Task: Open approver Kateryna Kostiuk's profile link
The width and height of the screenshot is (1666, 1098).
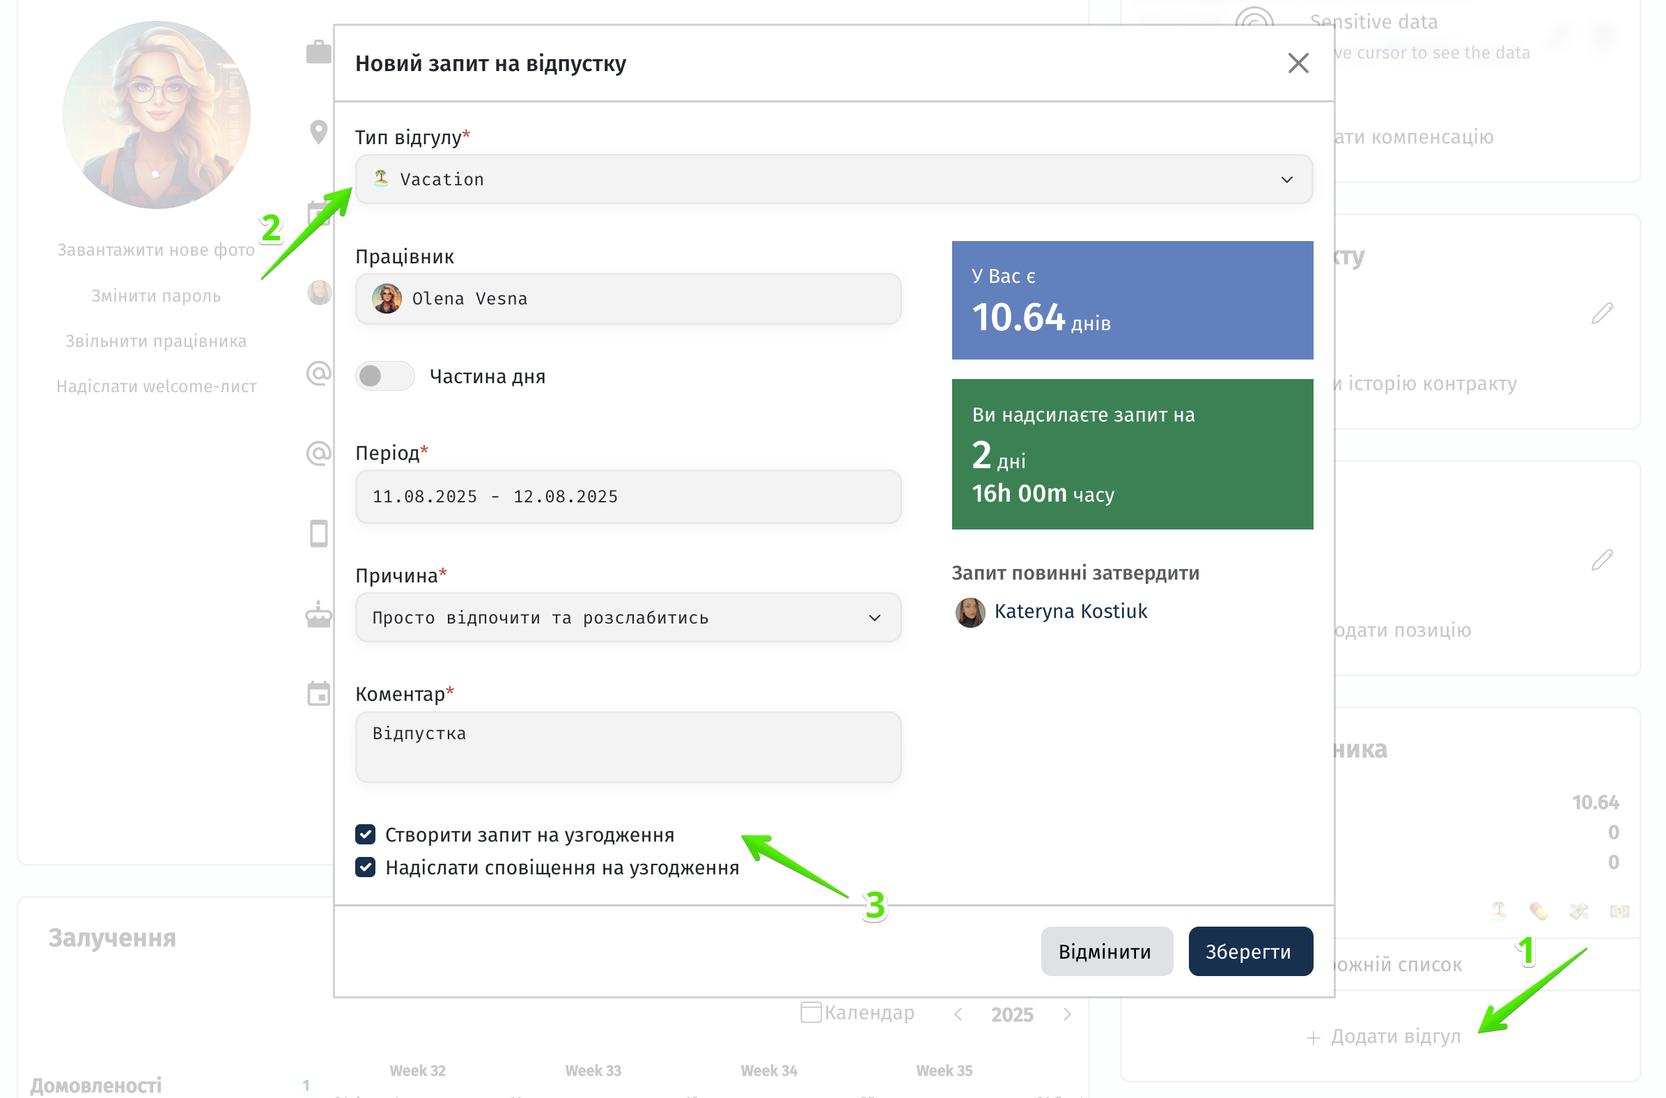Action: (x=1071, y=611)
